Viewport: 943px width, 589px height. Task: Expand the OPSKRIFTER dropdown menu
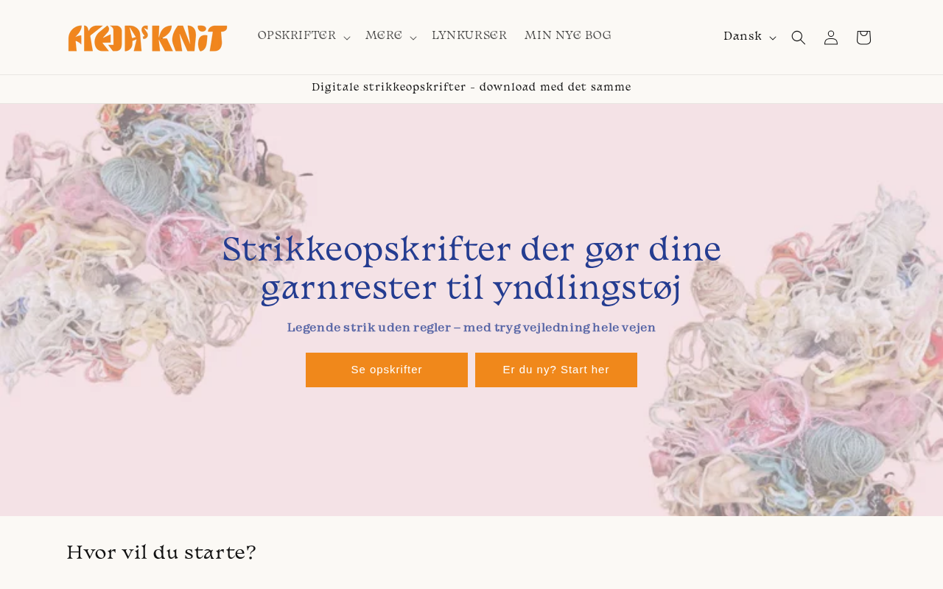pyautogui.click(x=304, y=37)
